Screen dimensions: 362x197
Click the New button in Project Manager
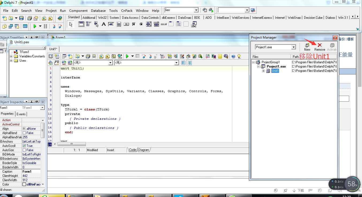(x=307, y=47)
